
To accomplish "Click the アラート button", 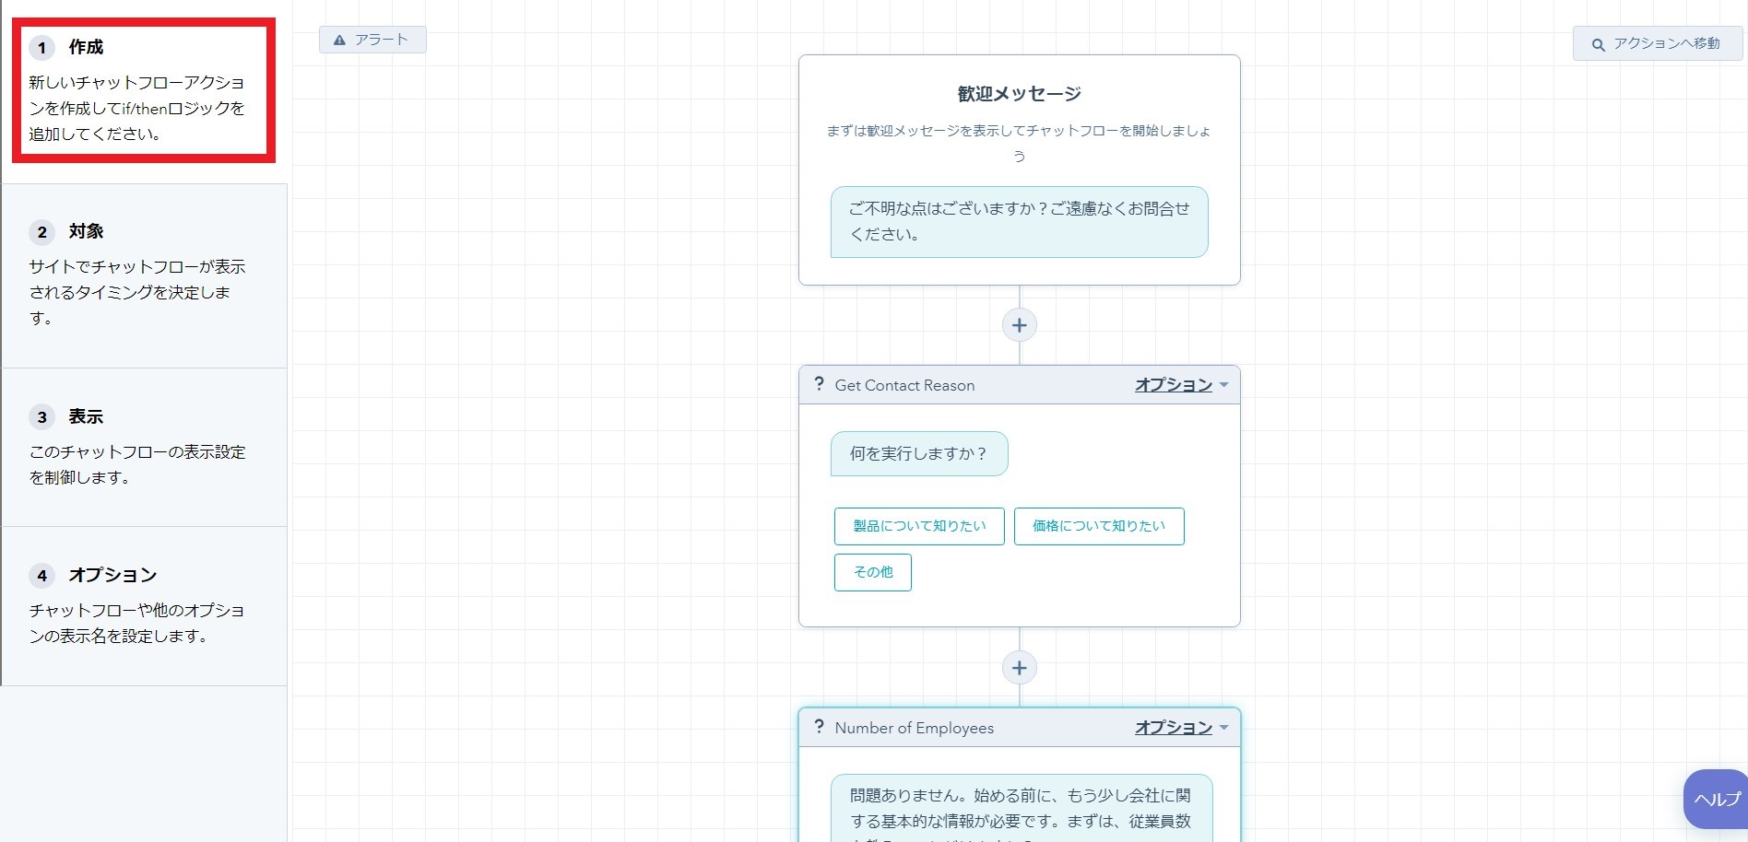I will point(372,40).
